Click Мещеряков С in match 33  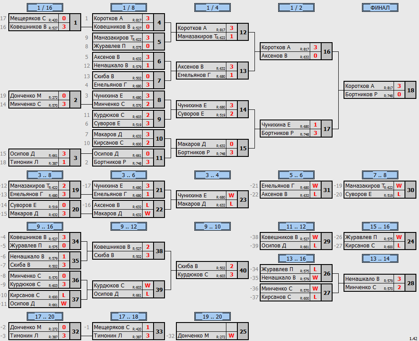pos(112,327)
